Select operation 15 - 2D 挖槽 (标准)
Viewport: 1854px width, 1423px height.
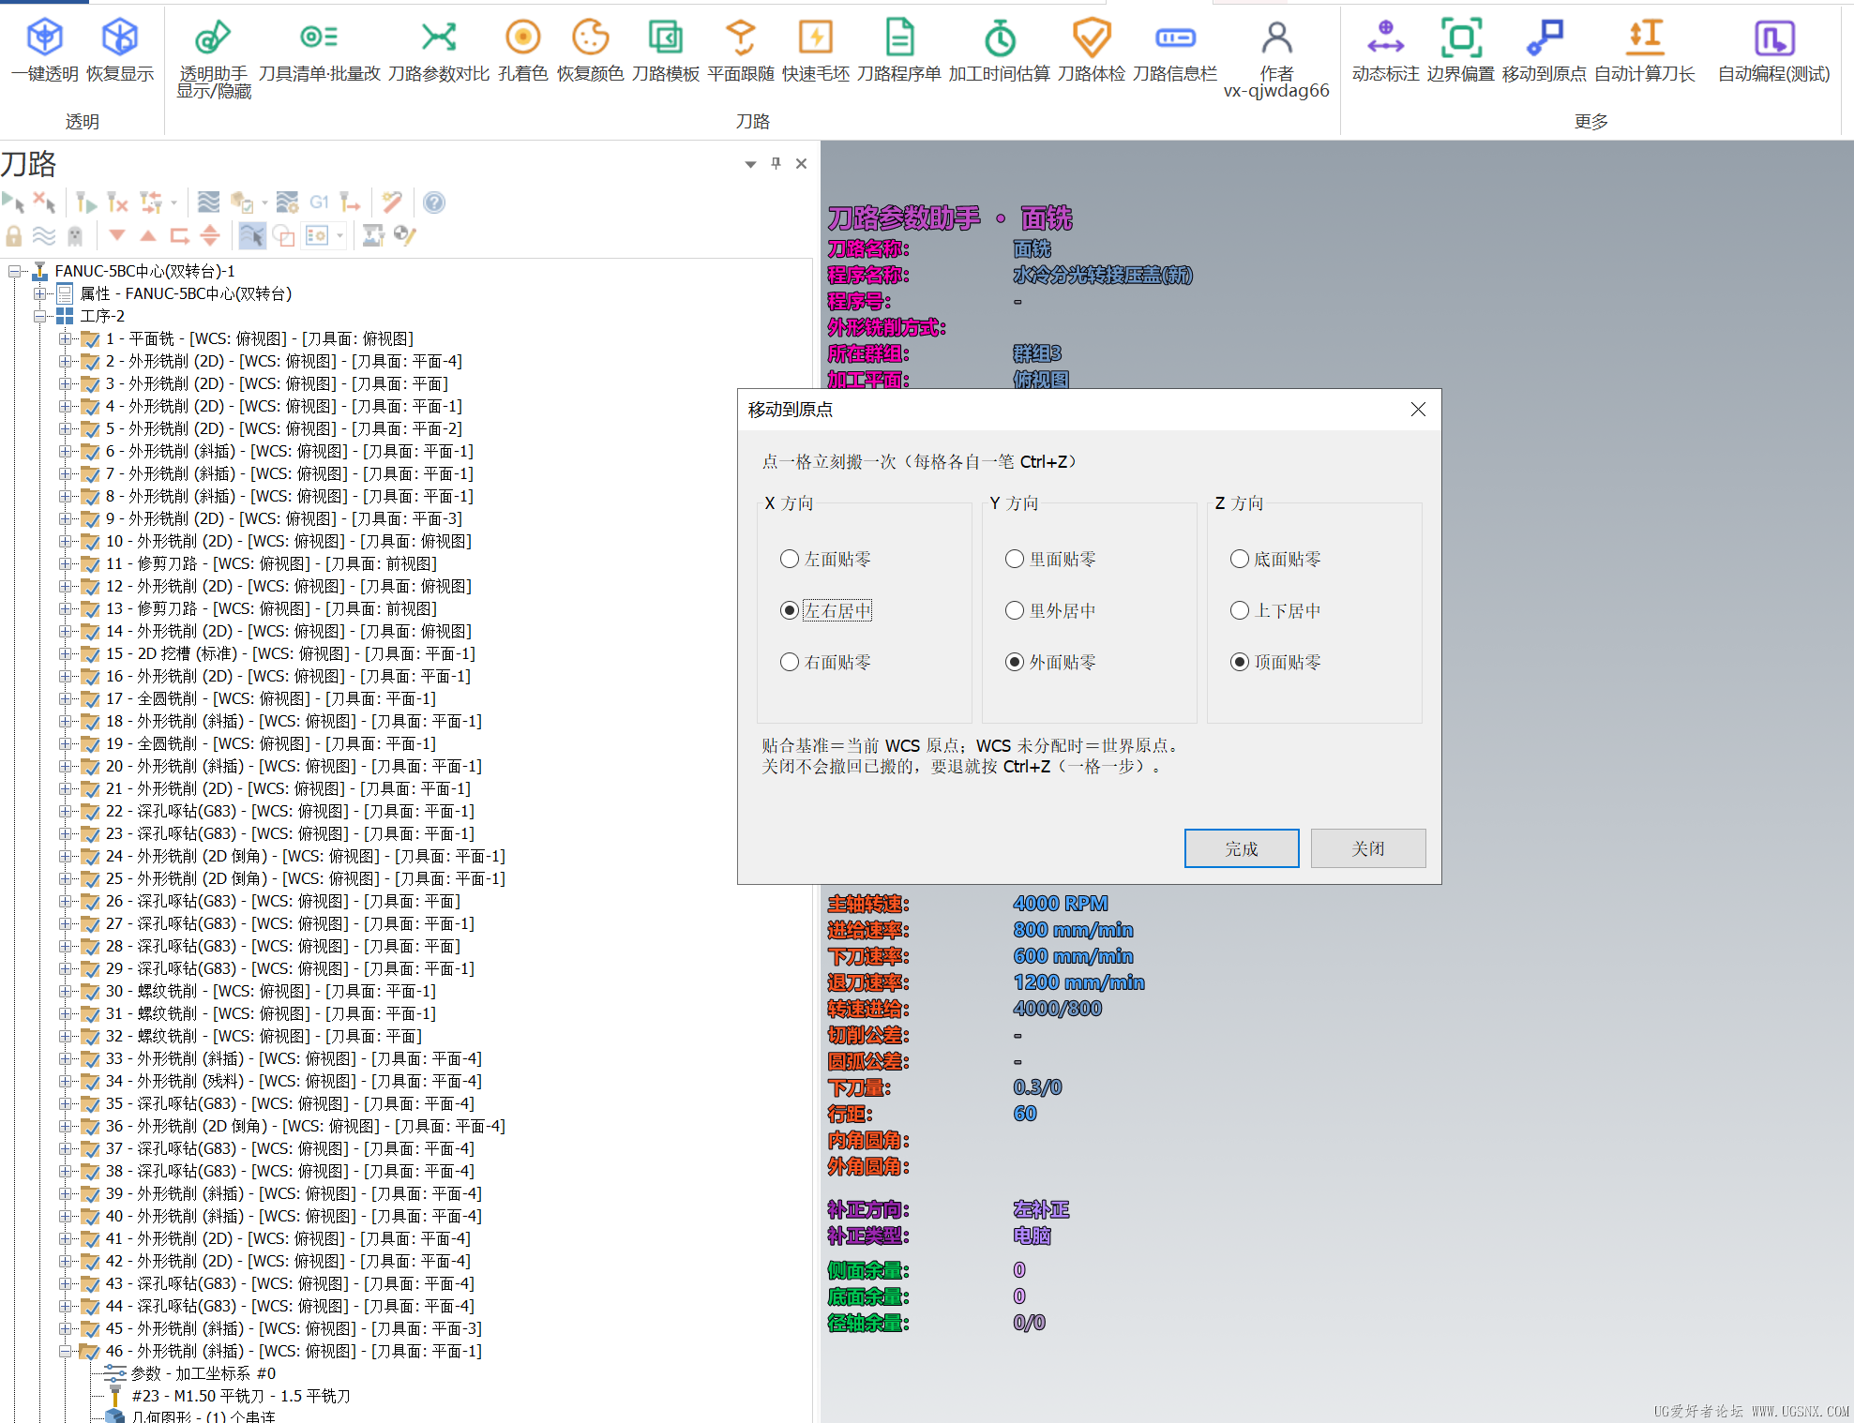point(290,653)
